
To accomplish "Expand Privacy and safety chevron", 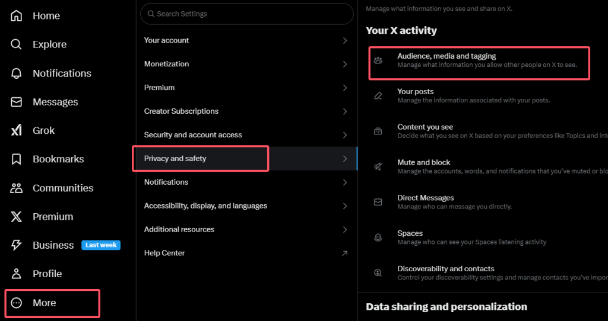I will (345, 159).
